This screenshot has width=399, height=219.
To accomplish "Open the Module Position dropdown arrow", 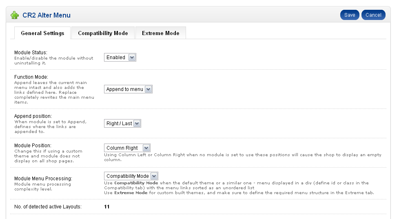I will [146, 148].
